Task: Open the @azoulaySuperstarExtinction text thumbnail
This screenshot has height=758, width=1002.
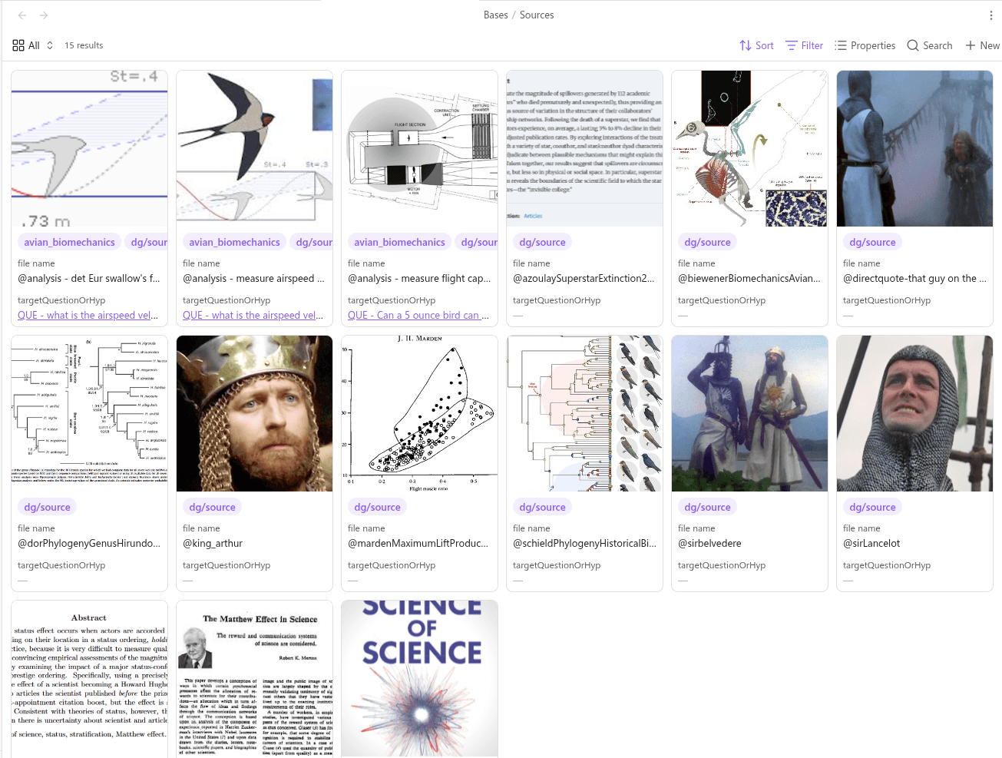Action: pos(585,149)
